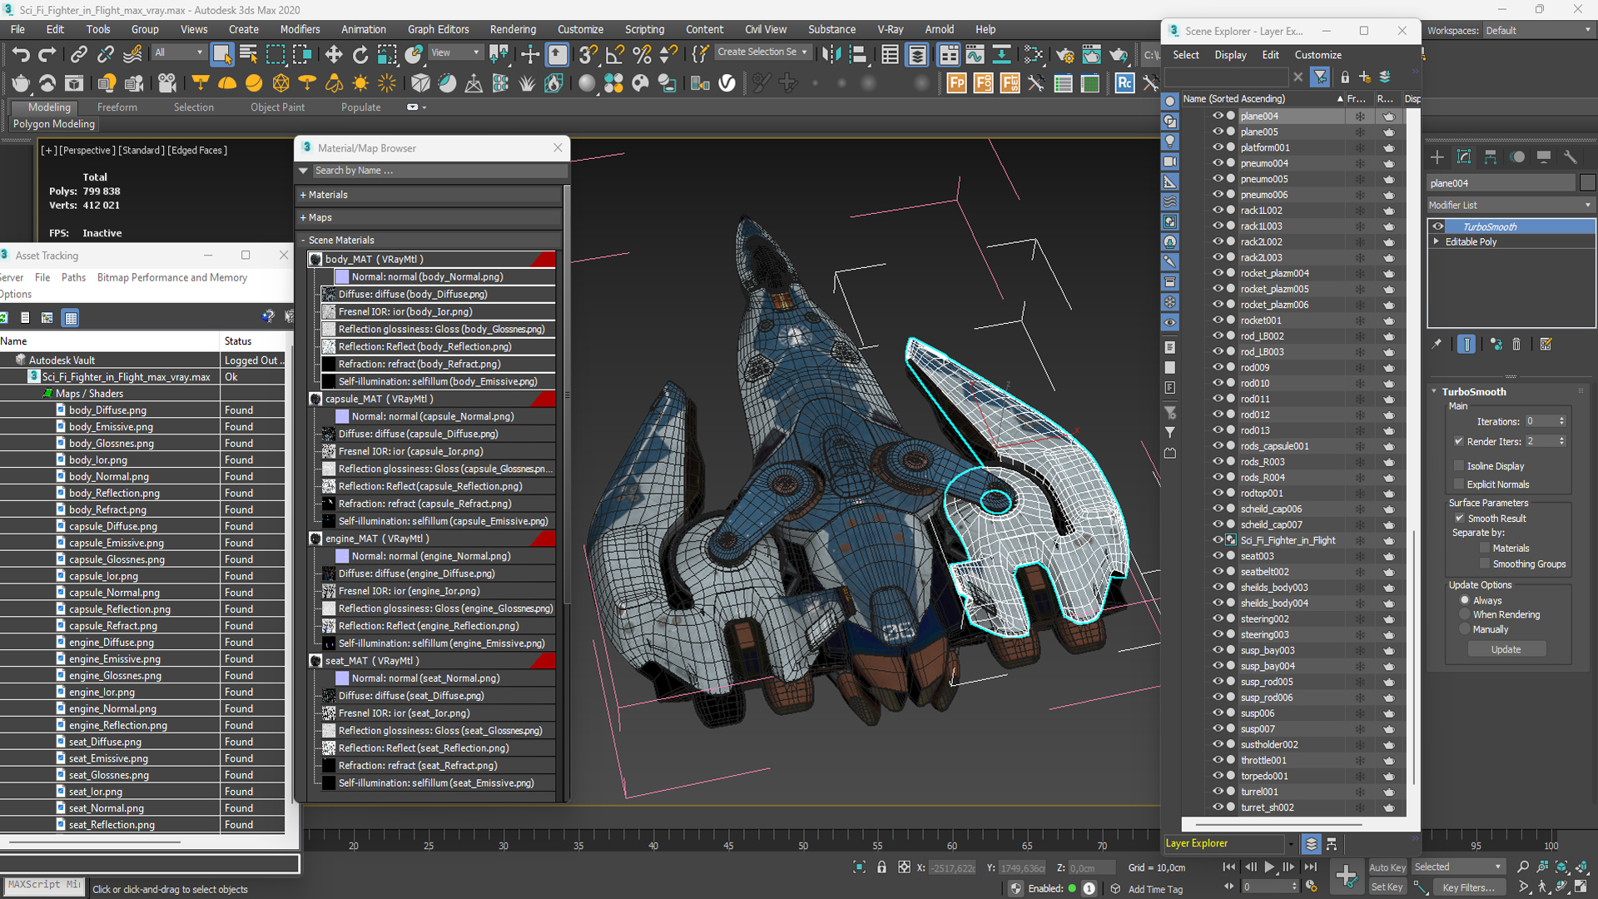This screenshot has width=1598, height=899.
Task: Open Paths menu in Asset Tracking
Action: [x=73, y=277]
